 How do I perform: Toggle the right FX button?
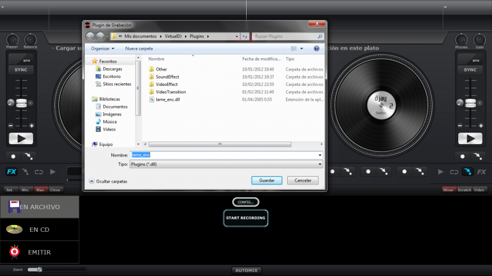point(482,172)
